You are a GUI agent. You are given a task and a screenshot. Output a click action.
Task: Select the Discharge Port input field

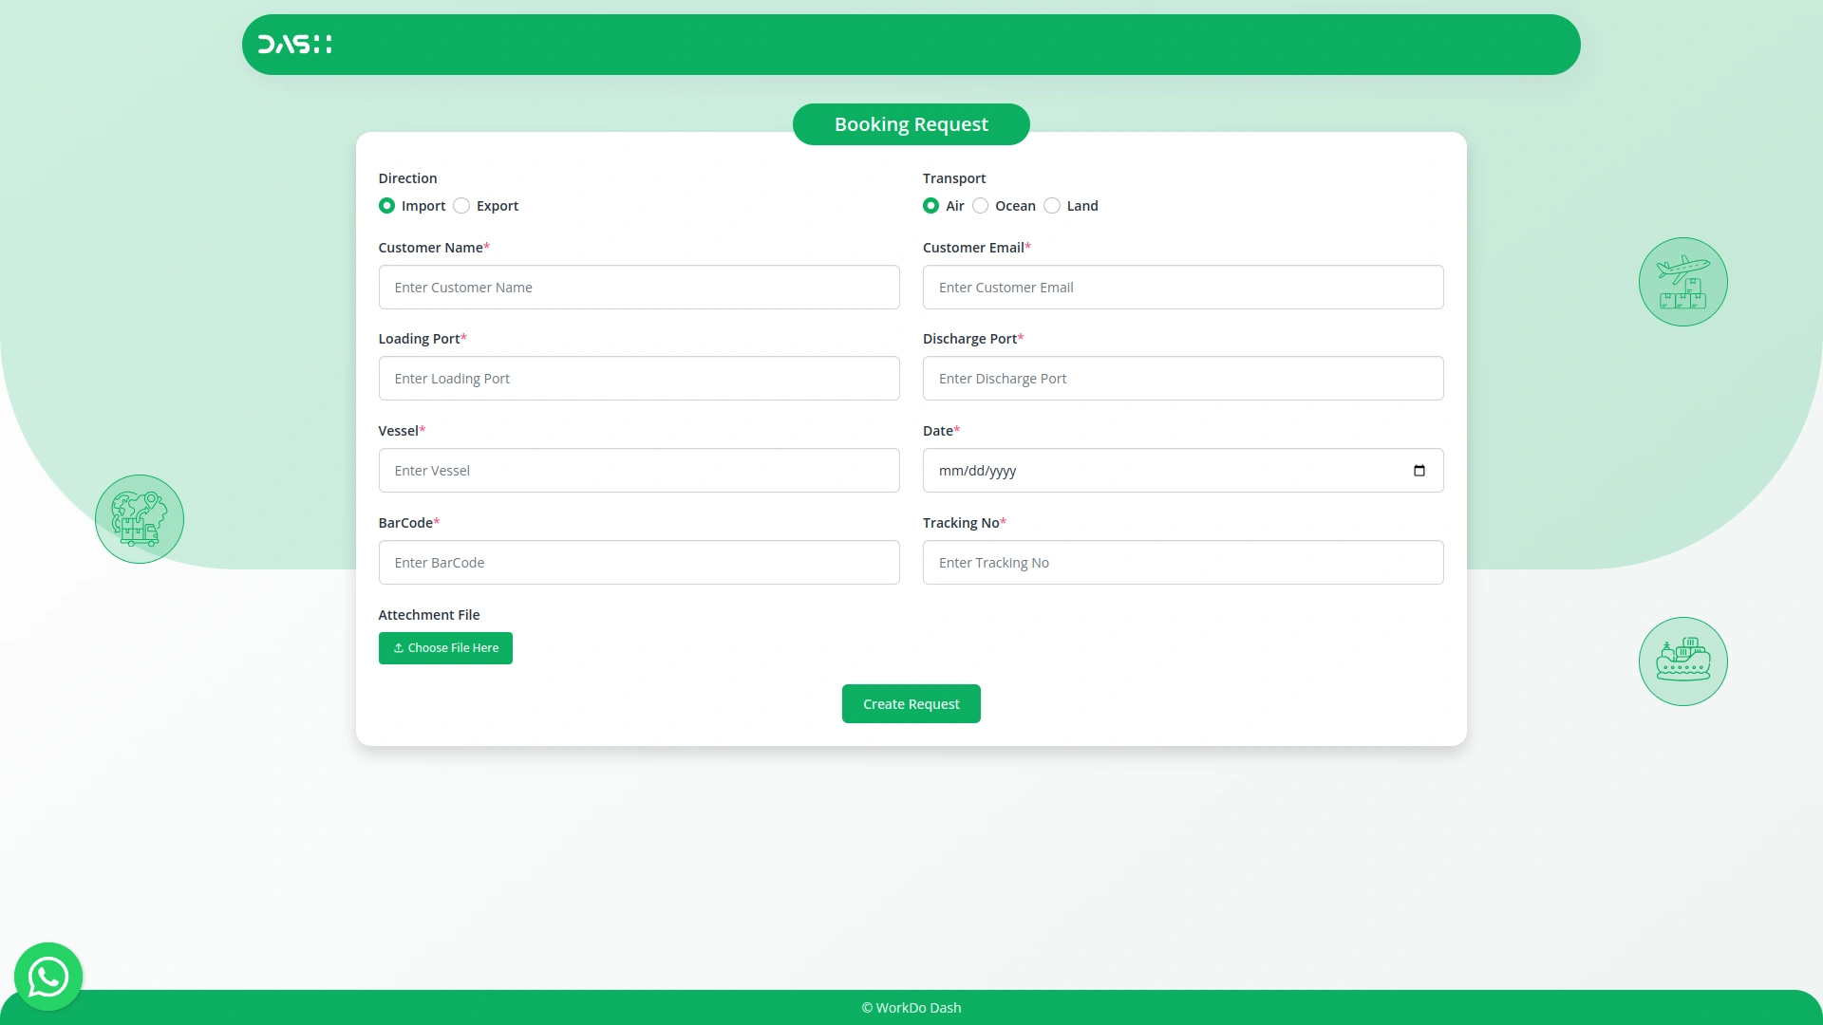point(1182,378)
